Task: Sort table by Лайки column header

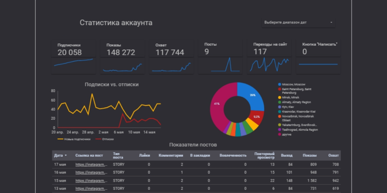Action: coord(144,155)
